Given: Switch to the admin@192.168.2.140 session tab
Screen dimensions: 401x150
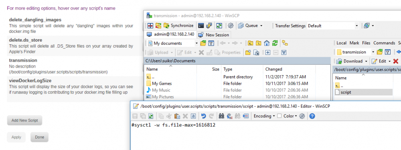Looking at the screenshot, I should click(x=170, y=34).
